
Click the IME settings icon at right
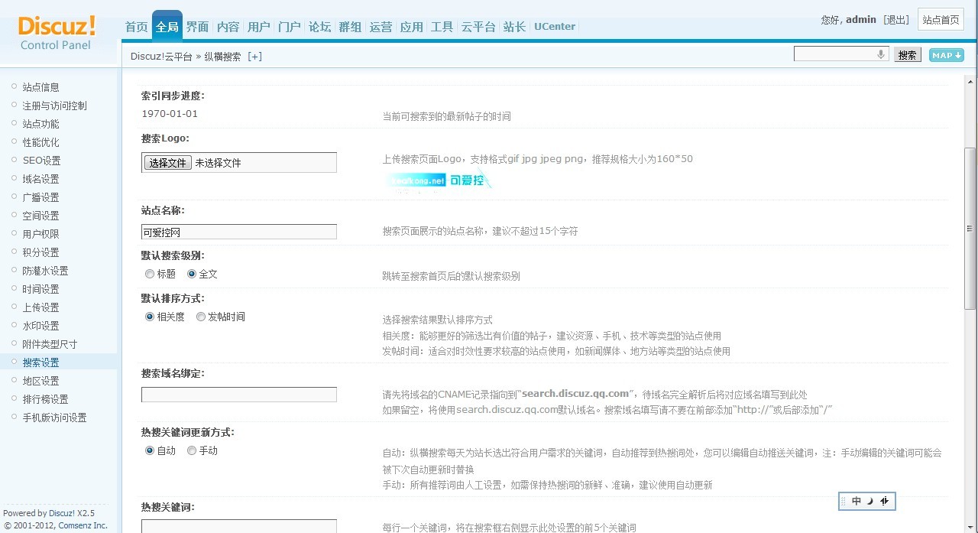[x=884, y=501]
